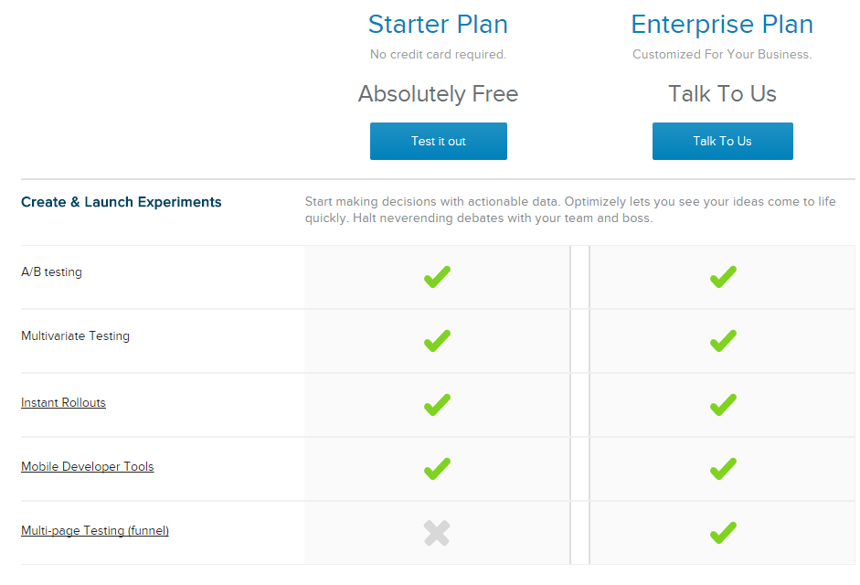Click Create & Launch Experiments section heading
Screen dimensions: 860x585
pos(121,202)
